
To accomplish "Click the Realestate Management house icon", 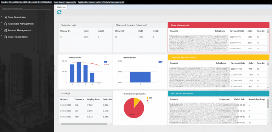I will (x=6, y=24).
